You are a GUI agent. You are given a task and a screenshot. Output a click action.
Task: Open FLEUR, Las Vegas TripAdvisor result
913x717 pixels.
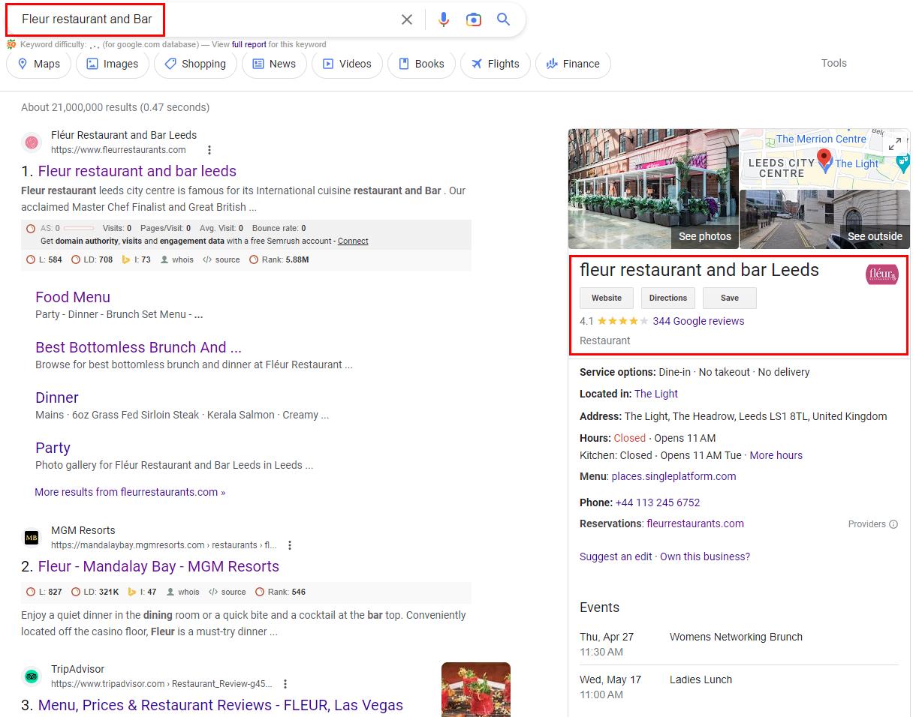(x=221, y=705)
